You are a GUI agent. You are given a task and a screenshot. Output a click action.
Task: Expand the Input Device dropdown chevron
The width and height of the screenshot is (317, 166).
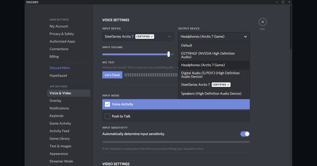click(x=169, y=37)
